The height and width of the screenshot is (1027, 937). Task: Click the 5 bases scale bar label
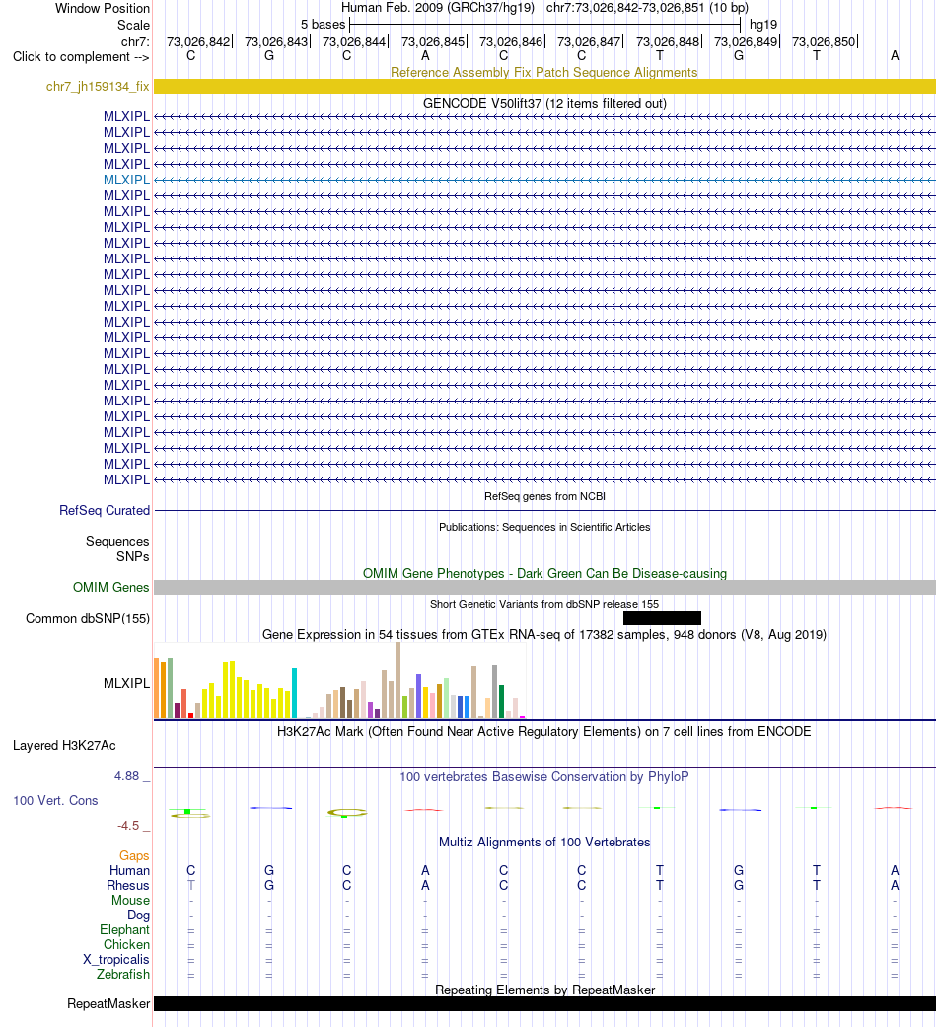(323, 25)
